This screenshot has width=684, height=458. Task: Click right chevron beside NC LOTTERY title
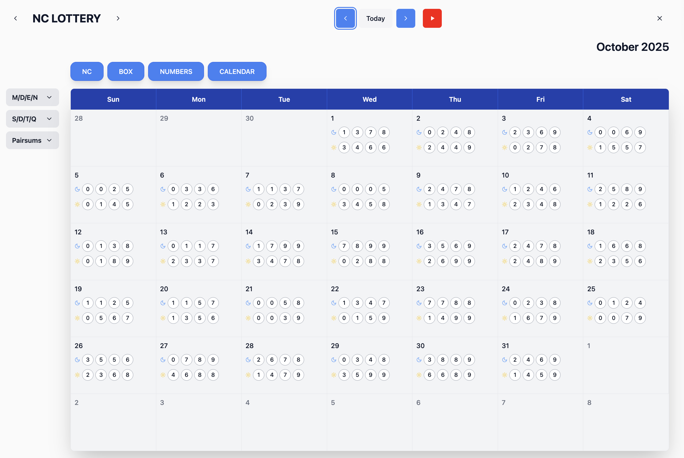118,18
